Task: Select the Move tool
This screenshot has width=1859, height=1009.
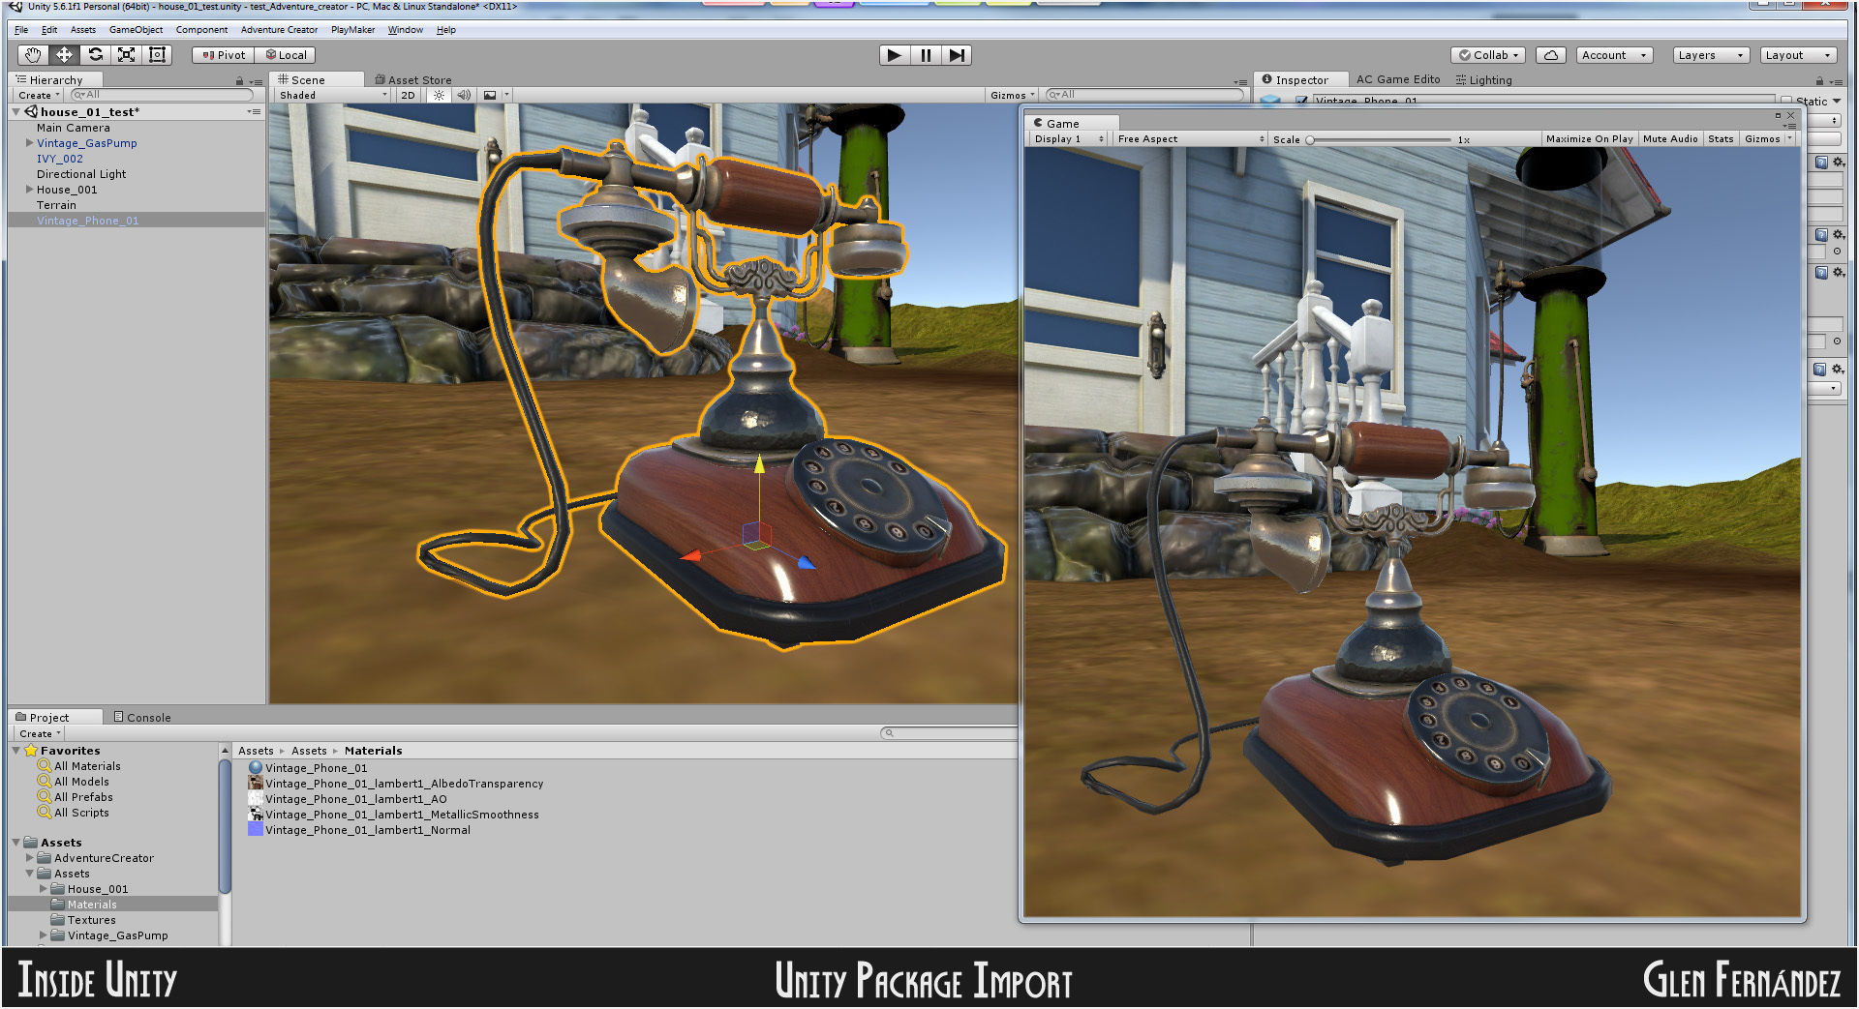Action: click(64, 55)
